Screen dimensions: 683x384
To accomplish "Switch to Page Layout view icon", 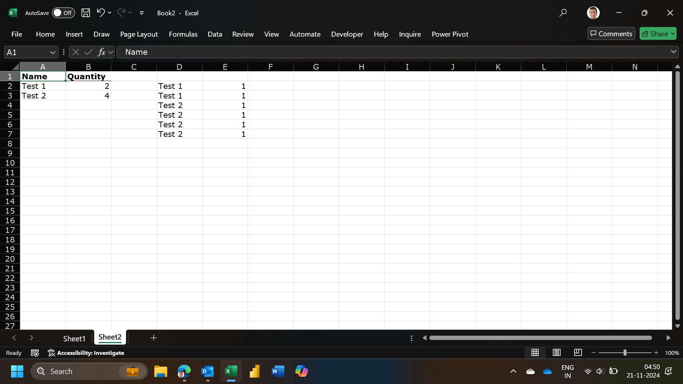I will pos(556,352).
